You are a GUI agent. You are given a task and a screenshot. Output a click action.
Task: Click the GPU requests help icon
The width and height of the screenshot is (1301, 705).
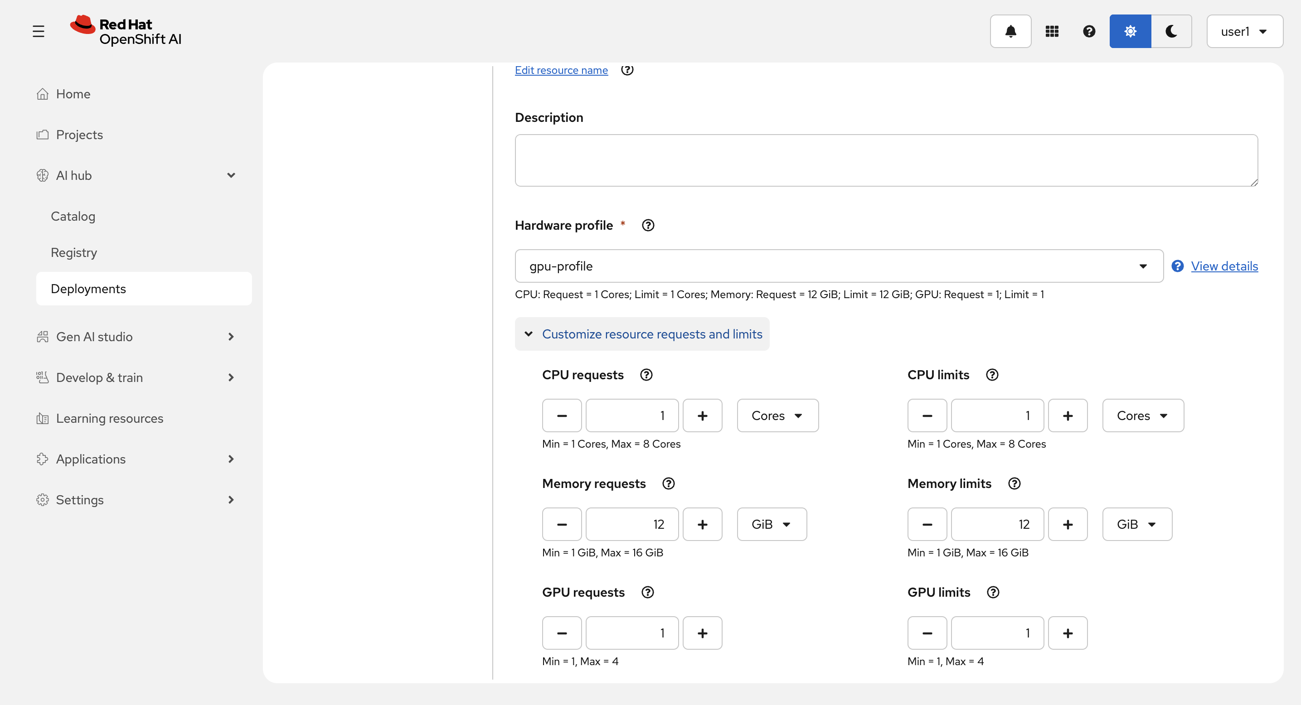[x=647, y=592]
